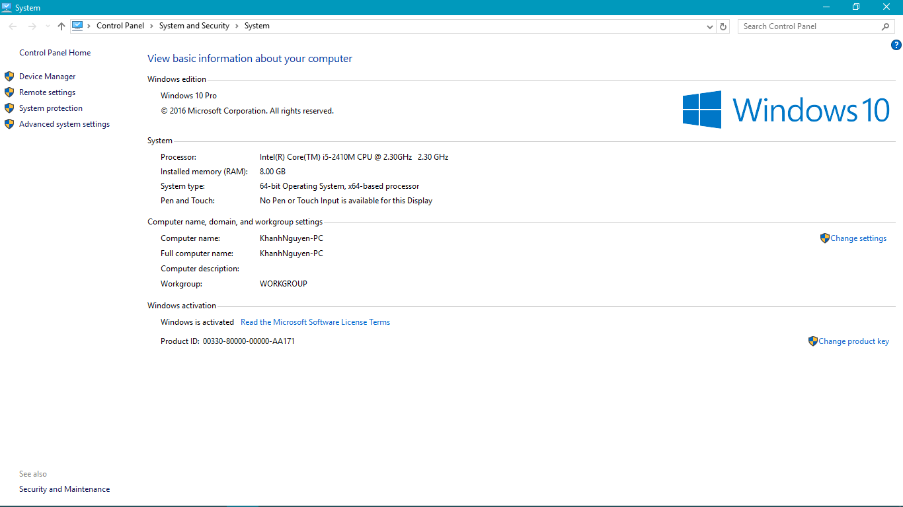Refresh the System page

pos(723,26)
